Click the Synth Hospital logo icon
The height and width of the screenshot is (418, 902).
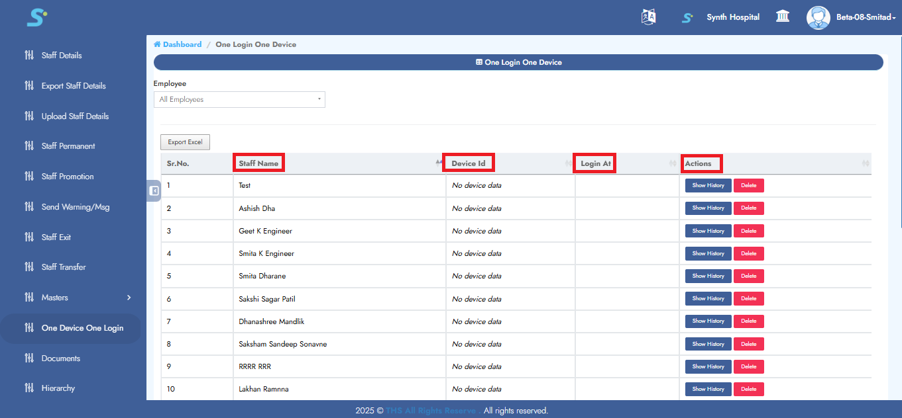click(688, 17)
